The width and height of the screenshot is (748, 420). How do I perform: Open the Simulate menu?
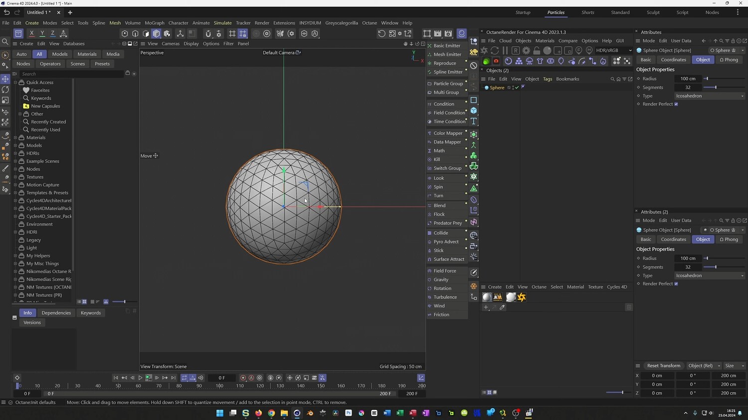(222, 23)
